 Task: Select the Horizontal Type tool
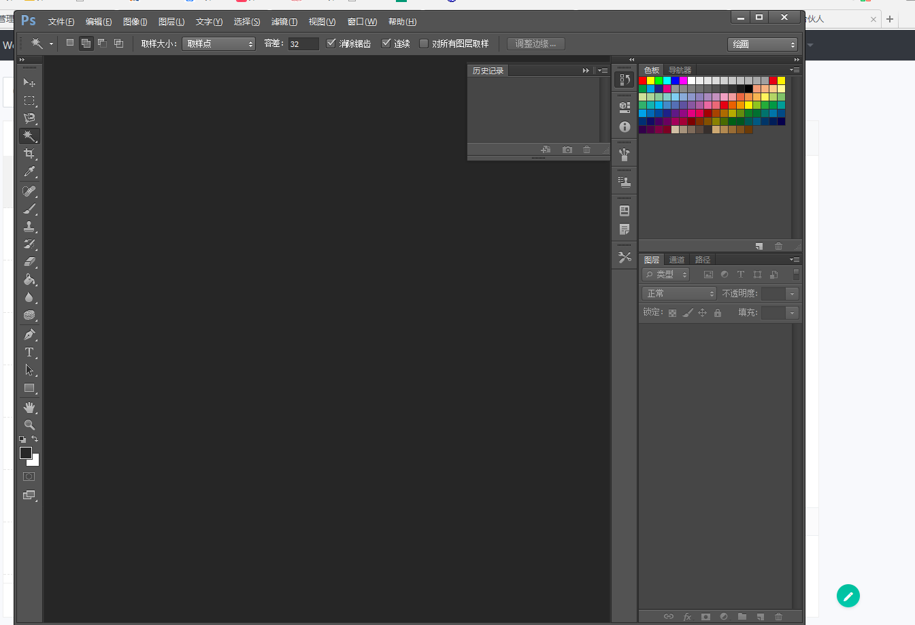29,352
